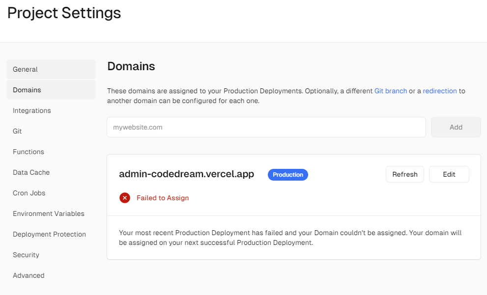
Task: Open Advanced project settings
Action: [x=29, y=275]
